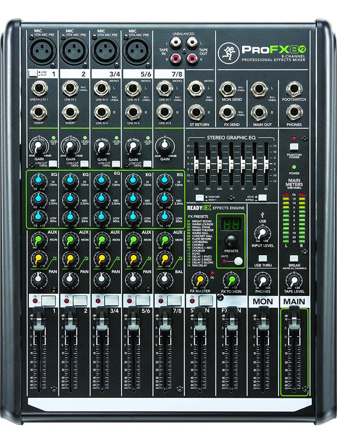
Task: Click the ST RETURN left jack
Action: (x=196, y=89)
